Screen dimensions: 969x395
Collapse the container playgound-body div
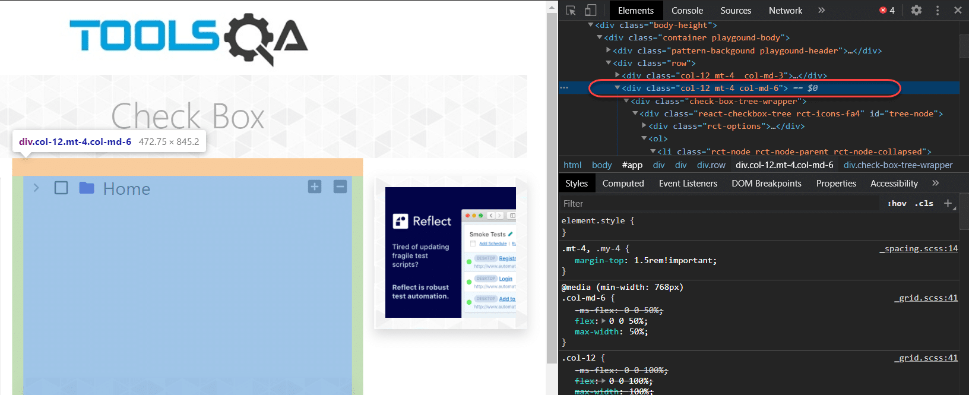coord(600,37)
